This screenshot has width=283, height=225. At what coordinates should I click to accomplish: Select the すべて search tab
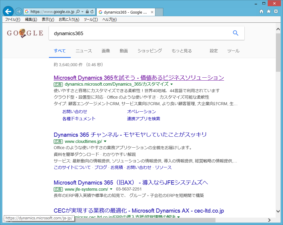(x=60, y=51)
